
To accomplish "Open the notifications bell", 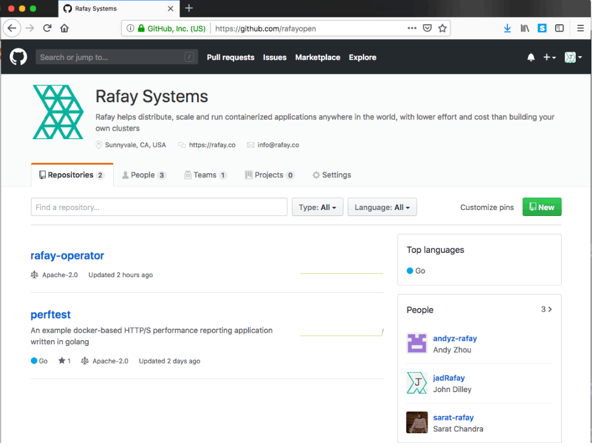I will (531, 57).
